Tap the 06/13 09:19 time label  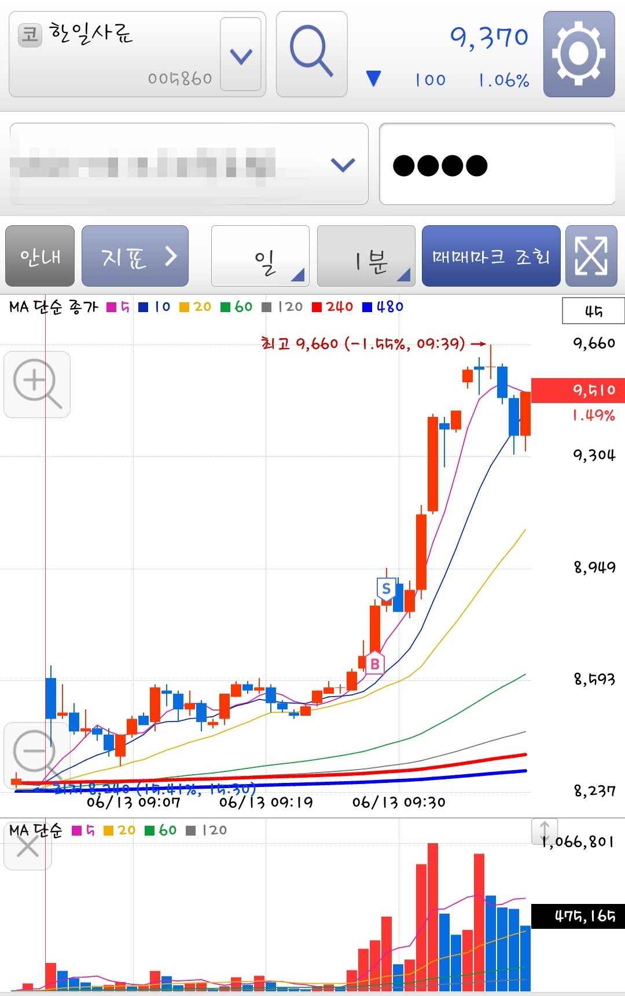click(266, 803)
